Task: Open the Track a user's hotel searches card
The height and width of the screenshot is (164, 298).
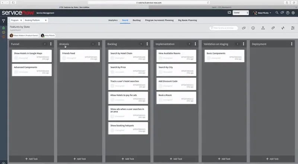Action: (x=128, y=84)
